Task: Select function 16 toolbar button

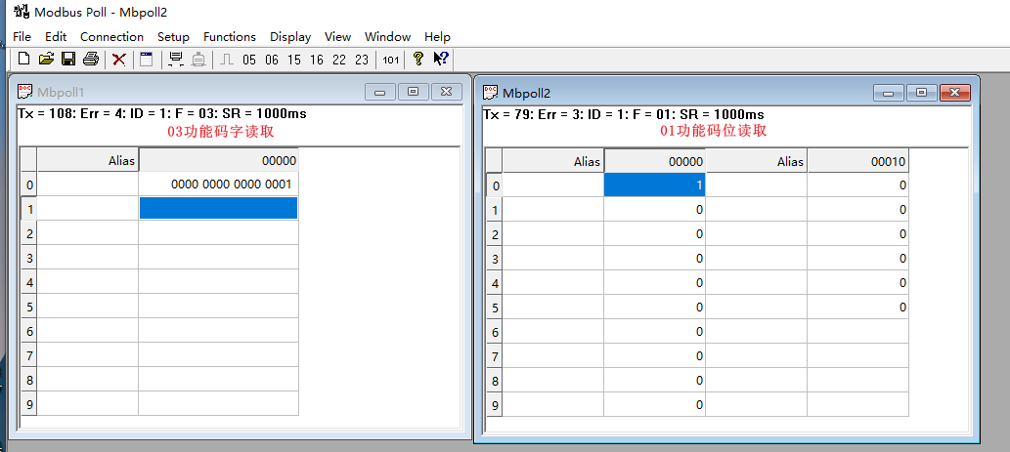Action: point(317,61)
